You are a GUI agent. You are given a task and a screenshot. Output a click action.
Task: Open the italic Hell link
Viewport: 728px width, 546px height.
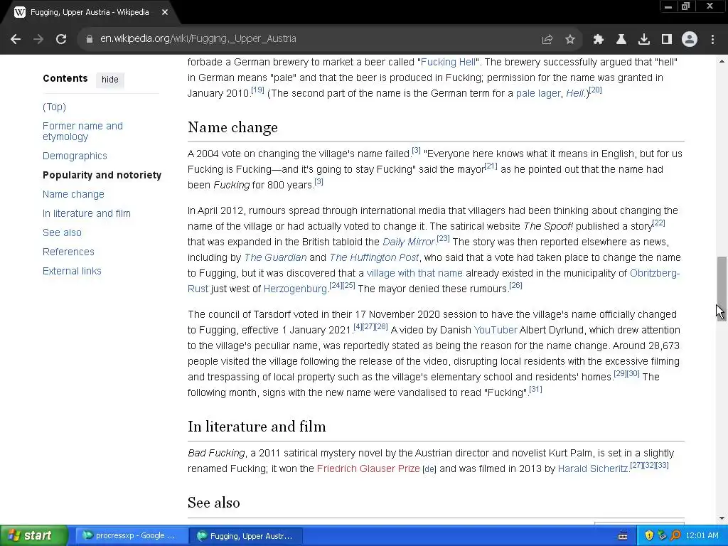click(574, 93)
